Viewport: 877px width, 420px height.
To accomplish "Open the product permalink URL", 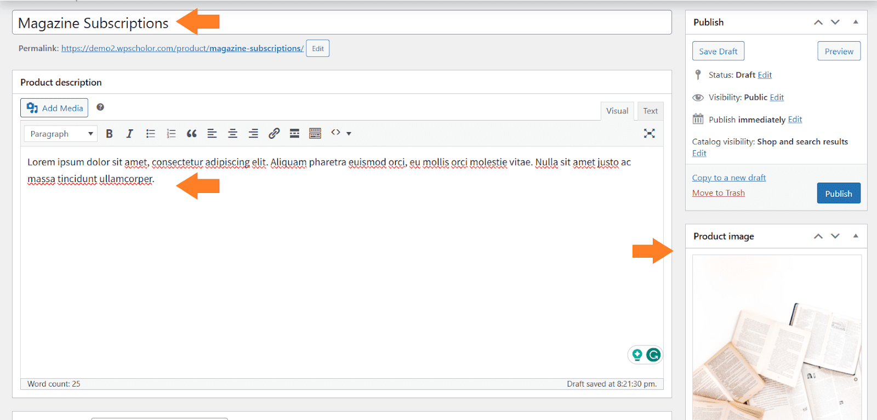I will (x=183, y=48).
